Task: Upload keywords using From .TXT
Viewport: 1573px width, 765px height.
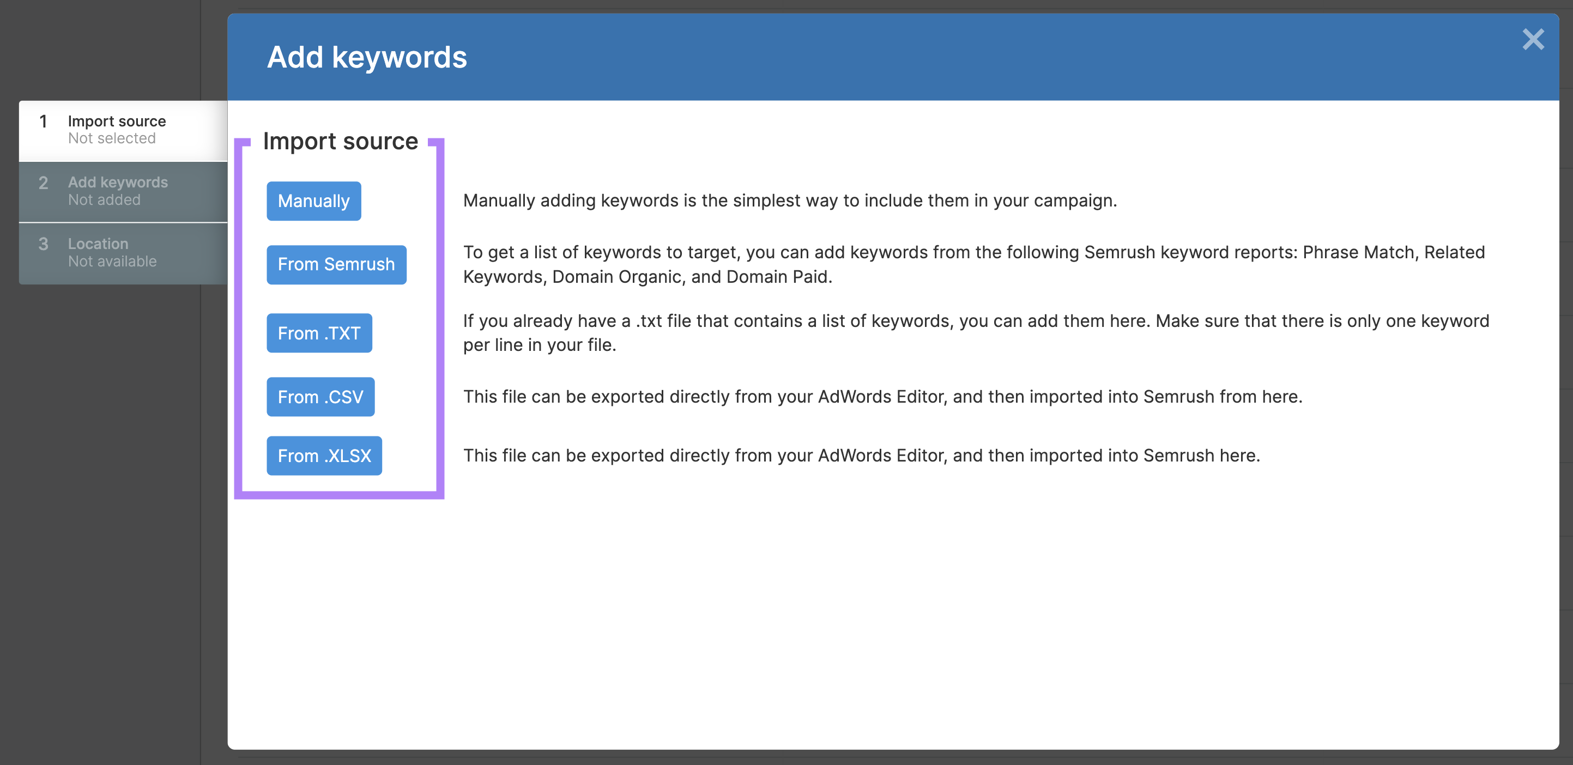Action: tap(319, 333)
